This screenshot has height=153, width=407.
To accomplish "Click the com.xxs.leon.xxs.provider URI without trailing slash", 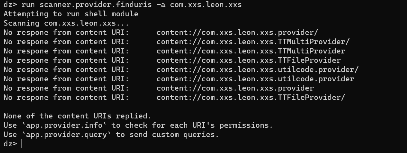I will pos(235,88).
